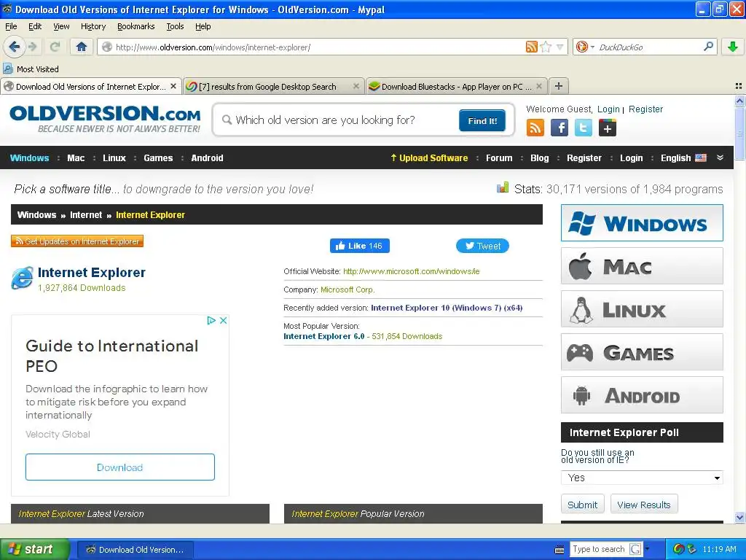
Task: Click the Google Desktop search icon in taskbar
Action: 635,549
